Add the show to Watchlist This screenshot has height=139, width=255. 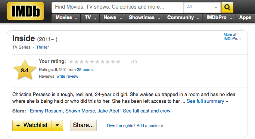coord(32,125)
